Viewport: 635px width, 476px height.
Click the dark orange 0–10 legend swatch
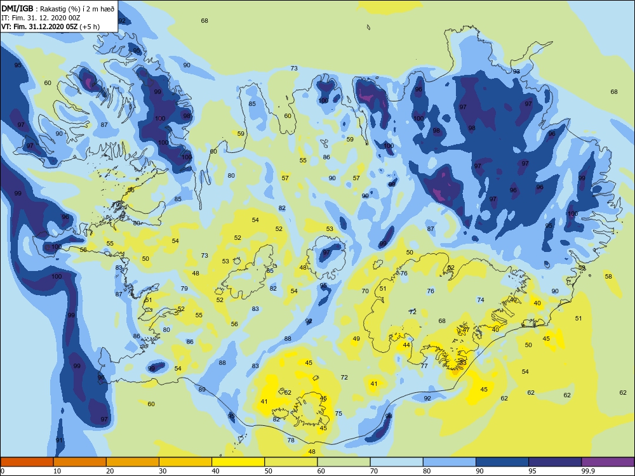coord(27,462)
